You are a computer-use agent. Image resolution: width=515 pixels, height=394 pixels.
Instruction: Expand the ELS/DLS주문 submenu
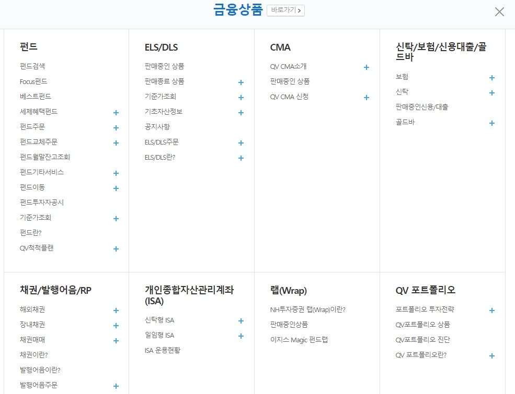[241, 142]
